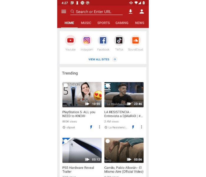This screenshot has width=206, height=177.
Task: Click the title Camilo, Pablo Alborán - El Mismo Aire
Action: [x=124, y=170]
